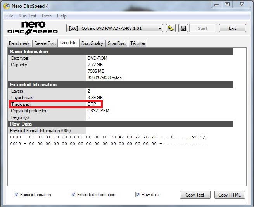Open the Extra menu
This screenshot has width=254, height=207.
[47, 16]
